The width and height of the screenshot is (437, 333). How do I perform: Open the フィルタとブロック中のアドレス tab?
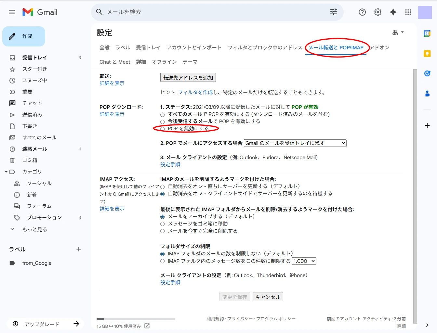pyautogui.click(x=265, y=47)
